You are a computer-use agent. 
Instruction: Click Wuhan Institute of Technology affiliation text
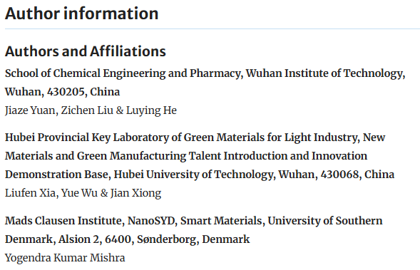click(324, 73)
